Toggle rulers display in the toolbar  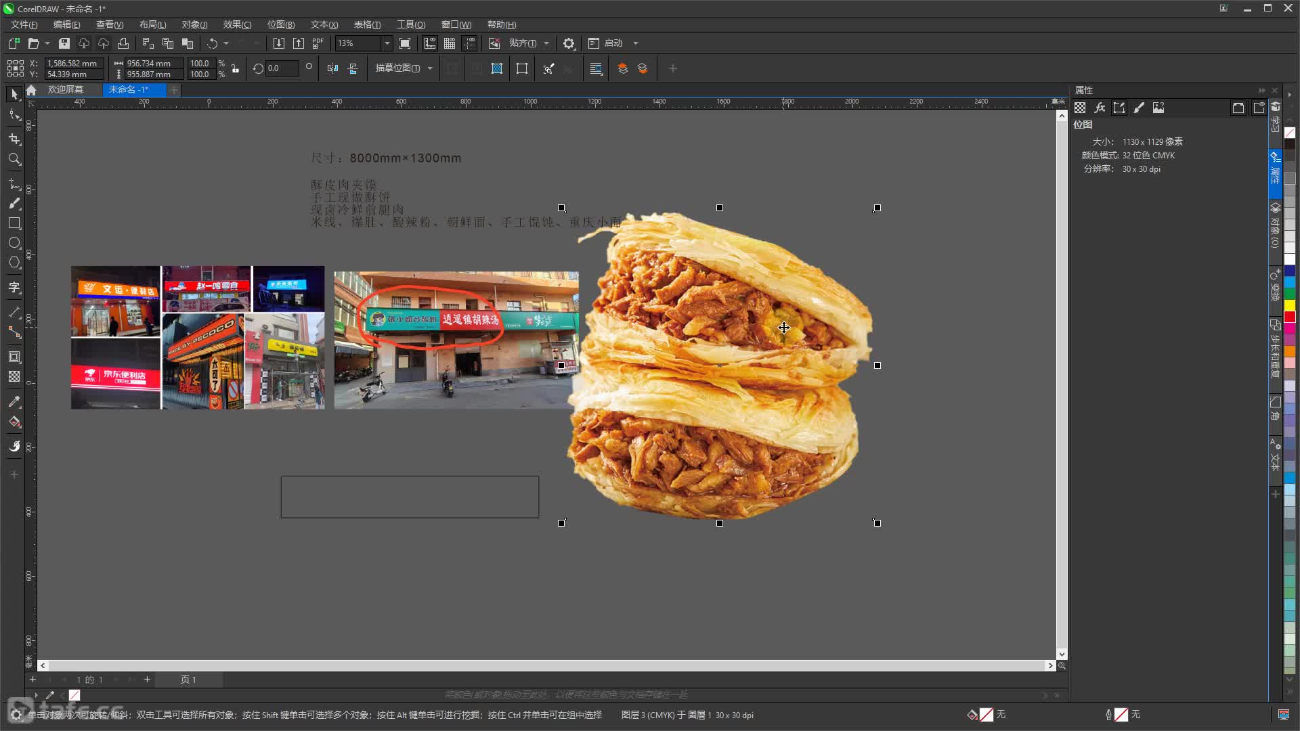click(x=429, y=43)
